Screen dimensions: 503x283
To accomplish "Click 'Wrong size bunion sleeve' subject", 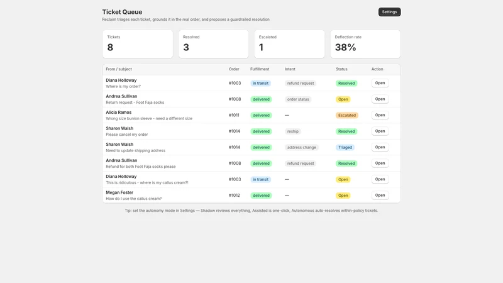I will tap(149, 118).
